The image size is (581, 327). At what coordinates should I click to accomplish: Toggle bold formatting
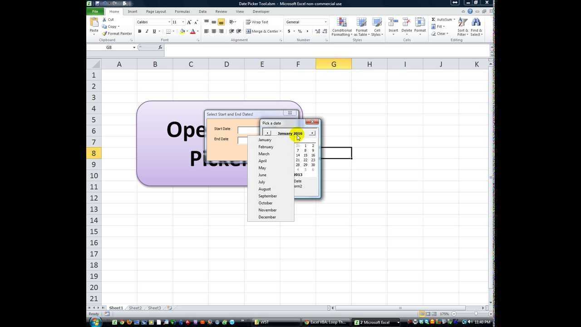[139, 31]
